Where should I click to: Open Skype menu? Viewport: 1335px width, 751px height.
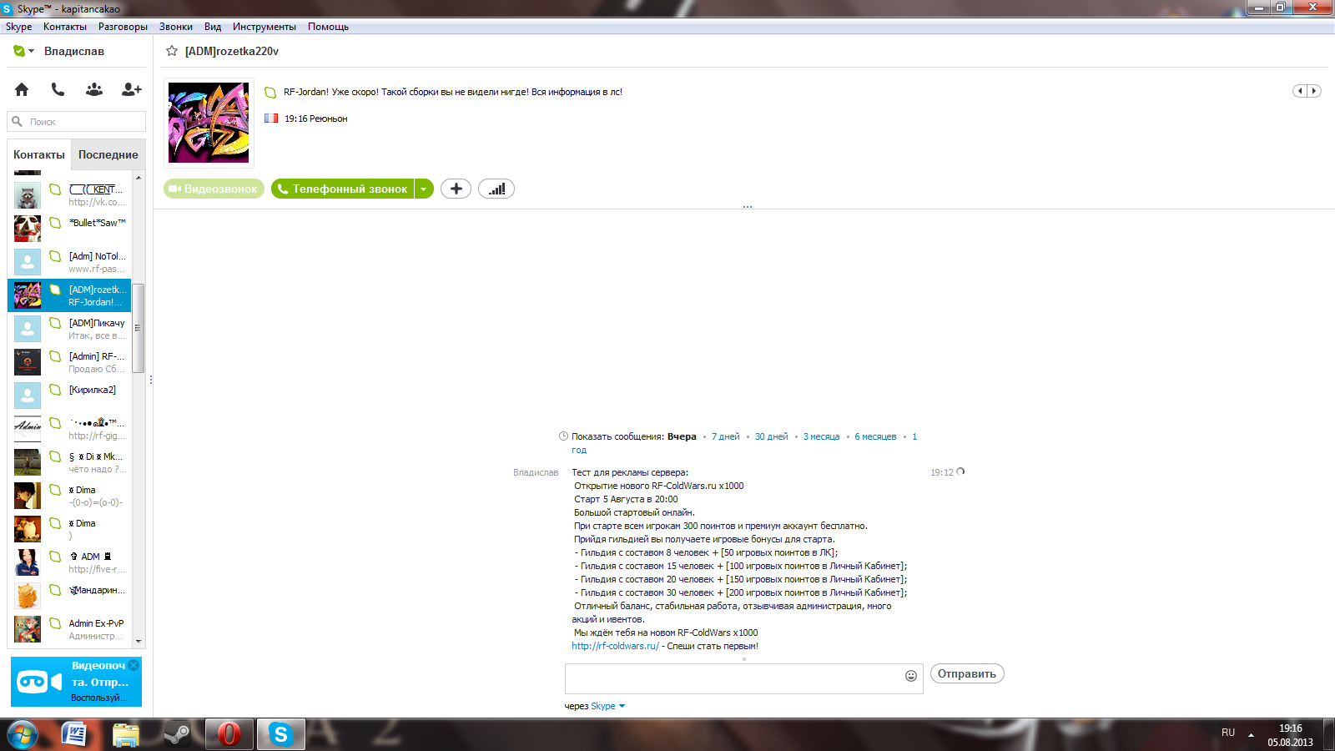(18, 27)
